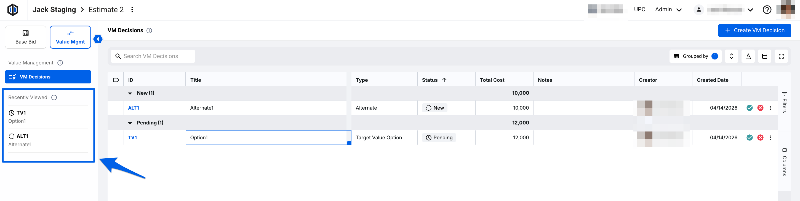Approve the ALT1 decision with green check
This screenshot has height=201, width=800.
click(749, 108)
